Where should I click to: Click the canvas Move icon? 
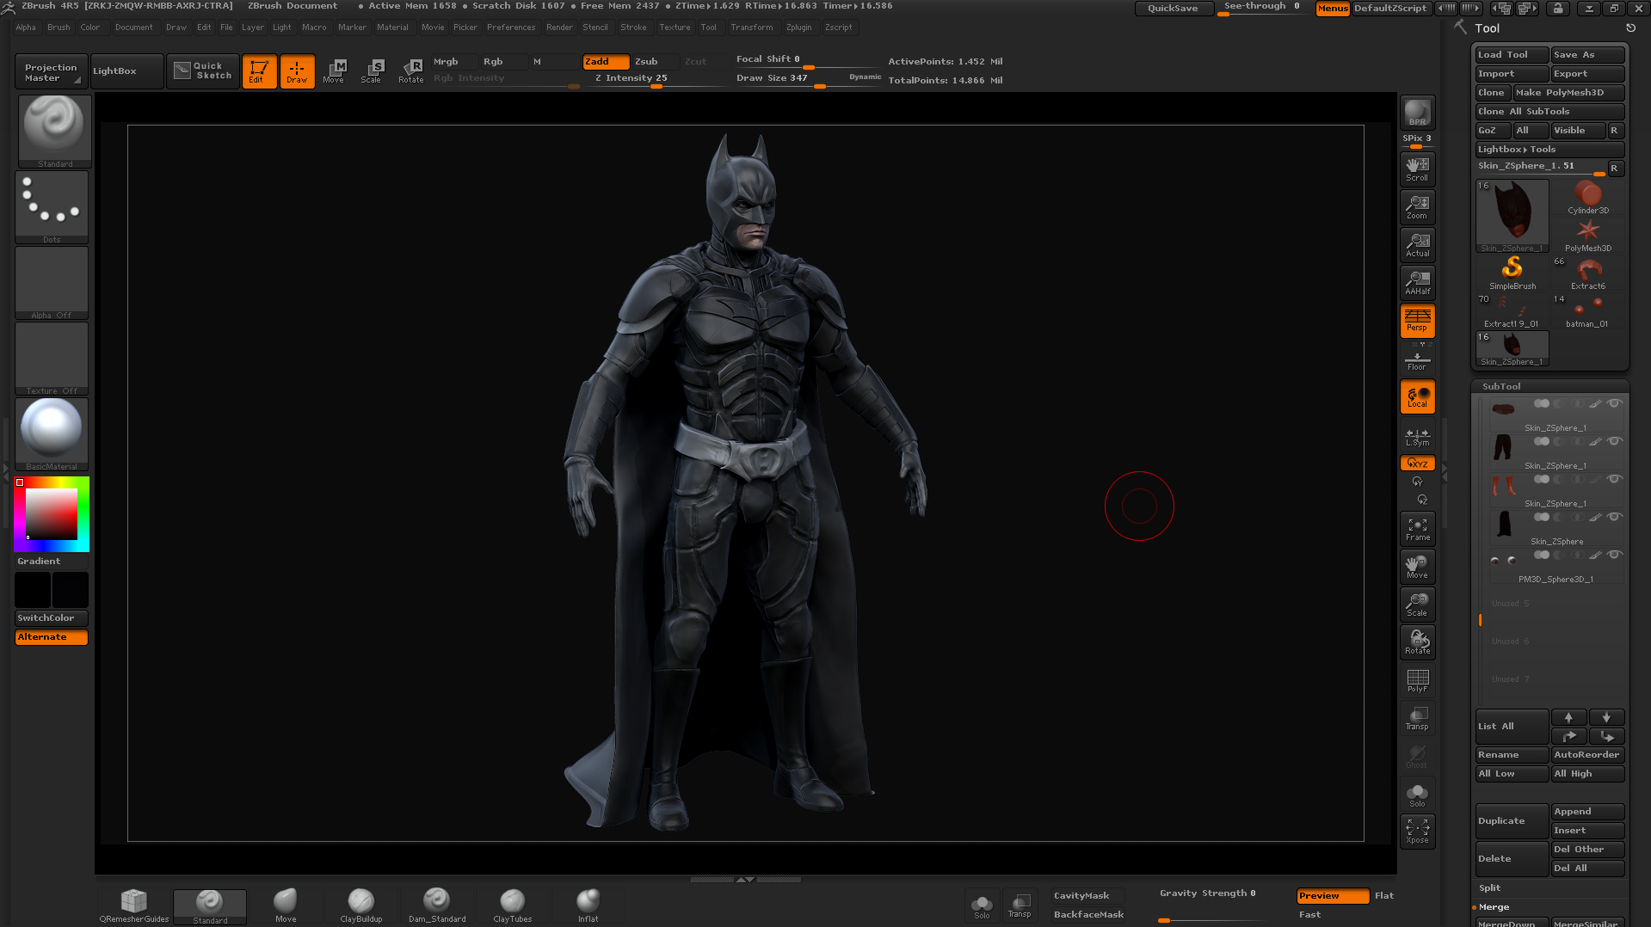point(1417,566)
